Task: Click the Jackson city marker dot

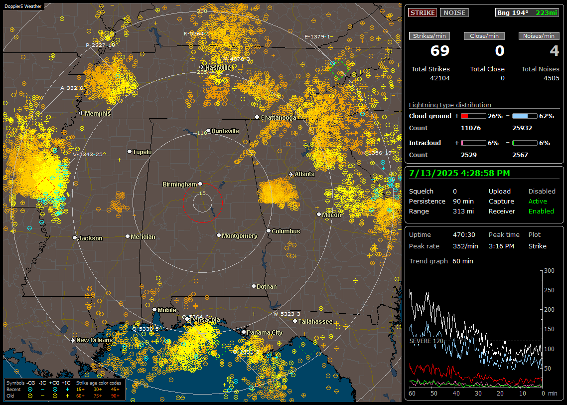Action: (75, 238)
